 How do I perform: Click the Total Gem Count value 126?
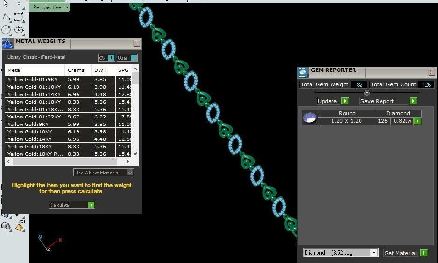pos(426,84)
